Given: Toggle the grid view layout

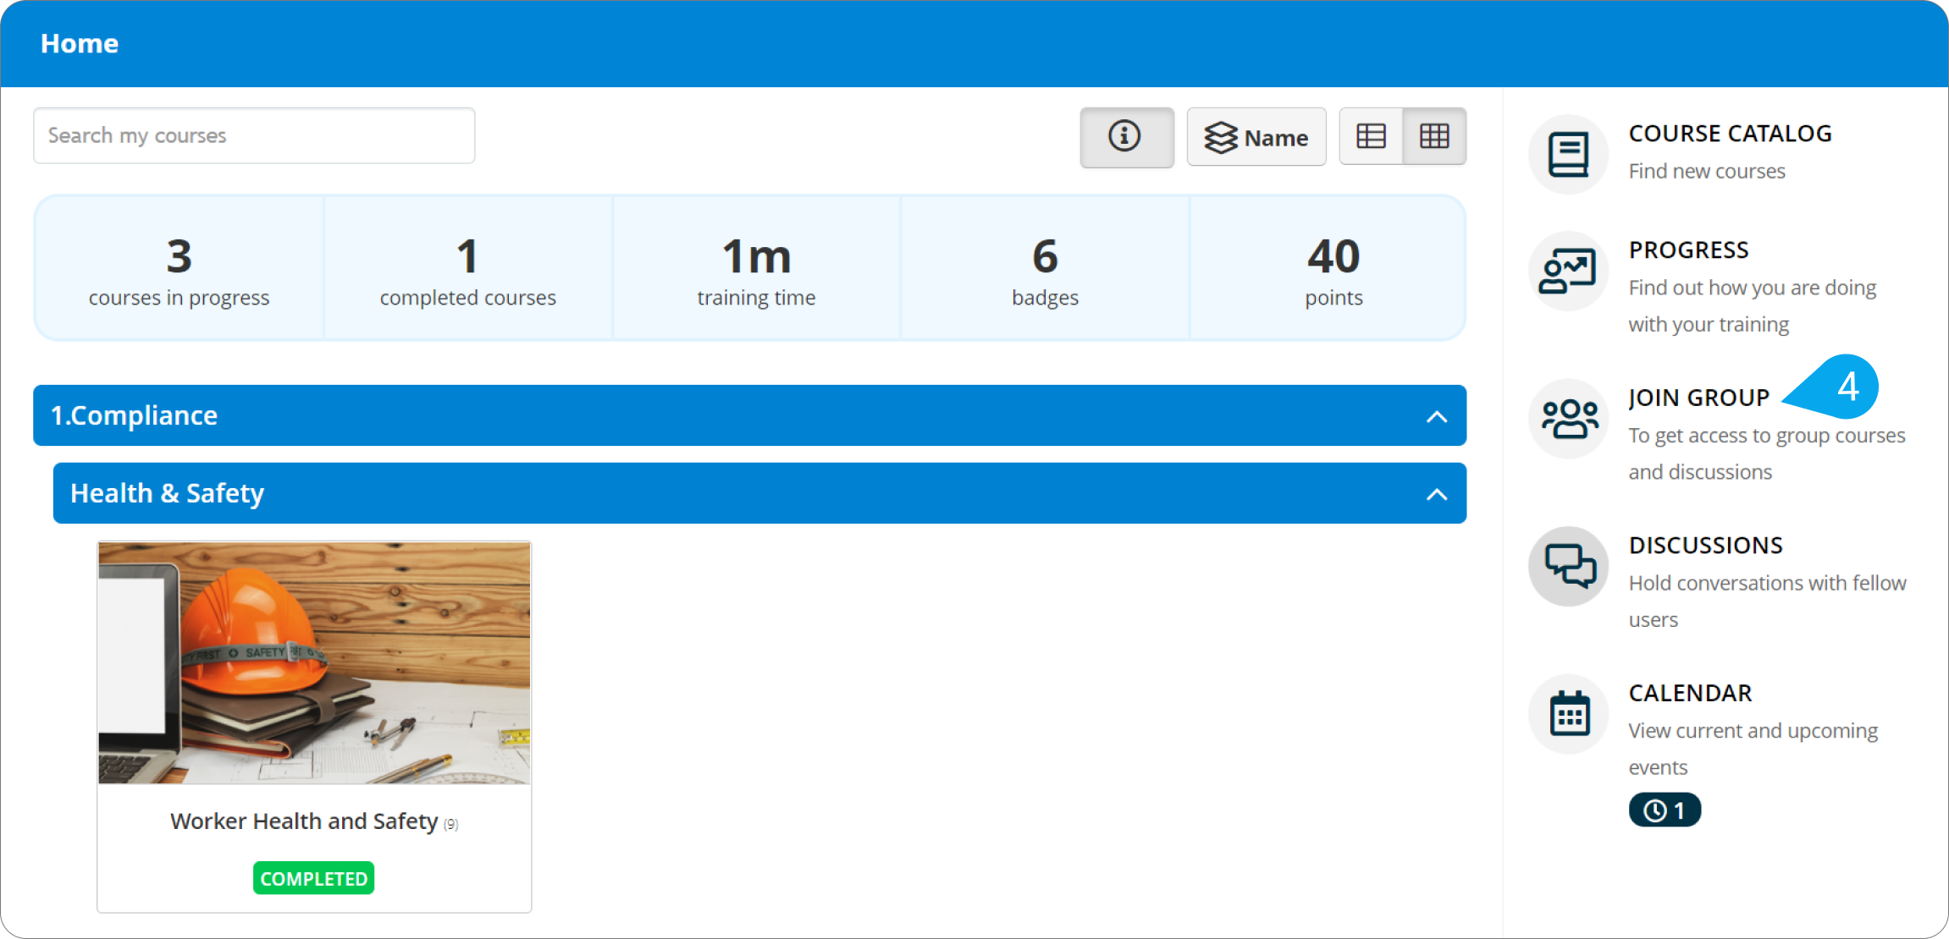Looking at the screenshot, I should (1434, 135).
